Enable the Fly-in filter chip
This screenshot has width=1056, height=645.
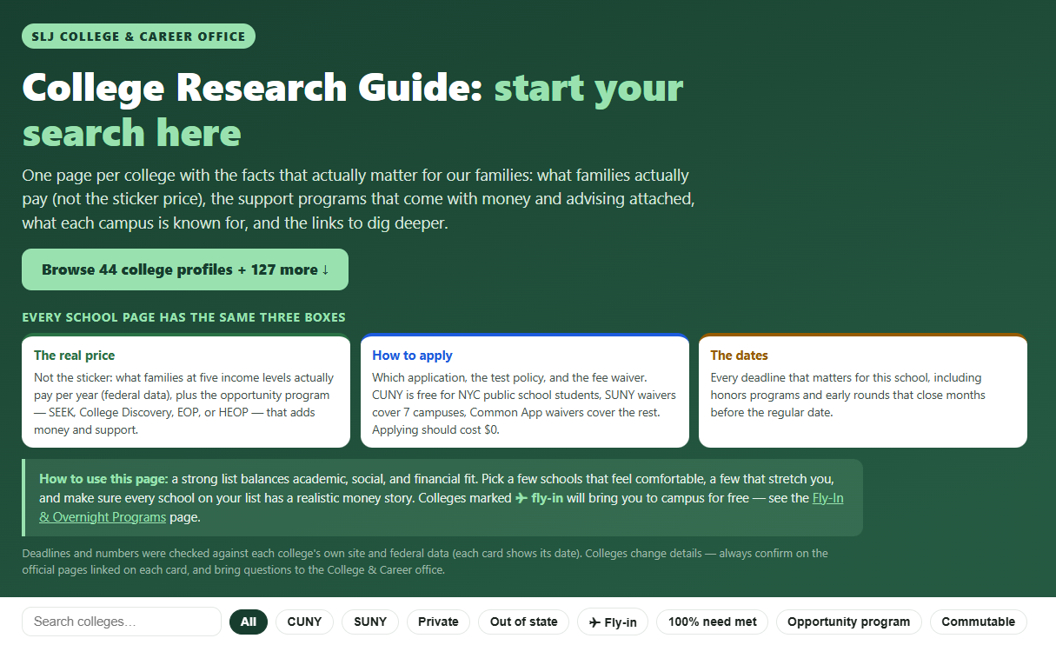613,622
